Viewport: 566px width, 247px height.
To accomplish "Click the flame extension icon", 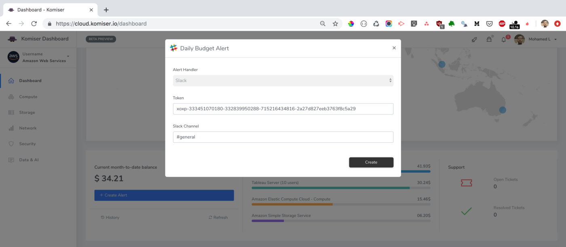I will 527,24.
